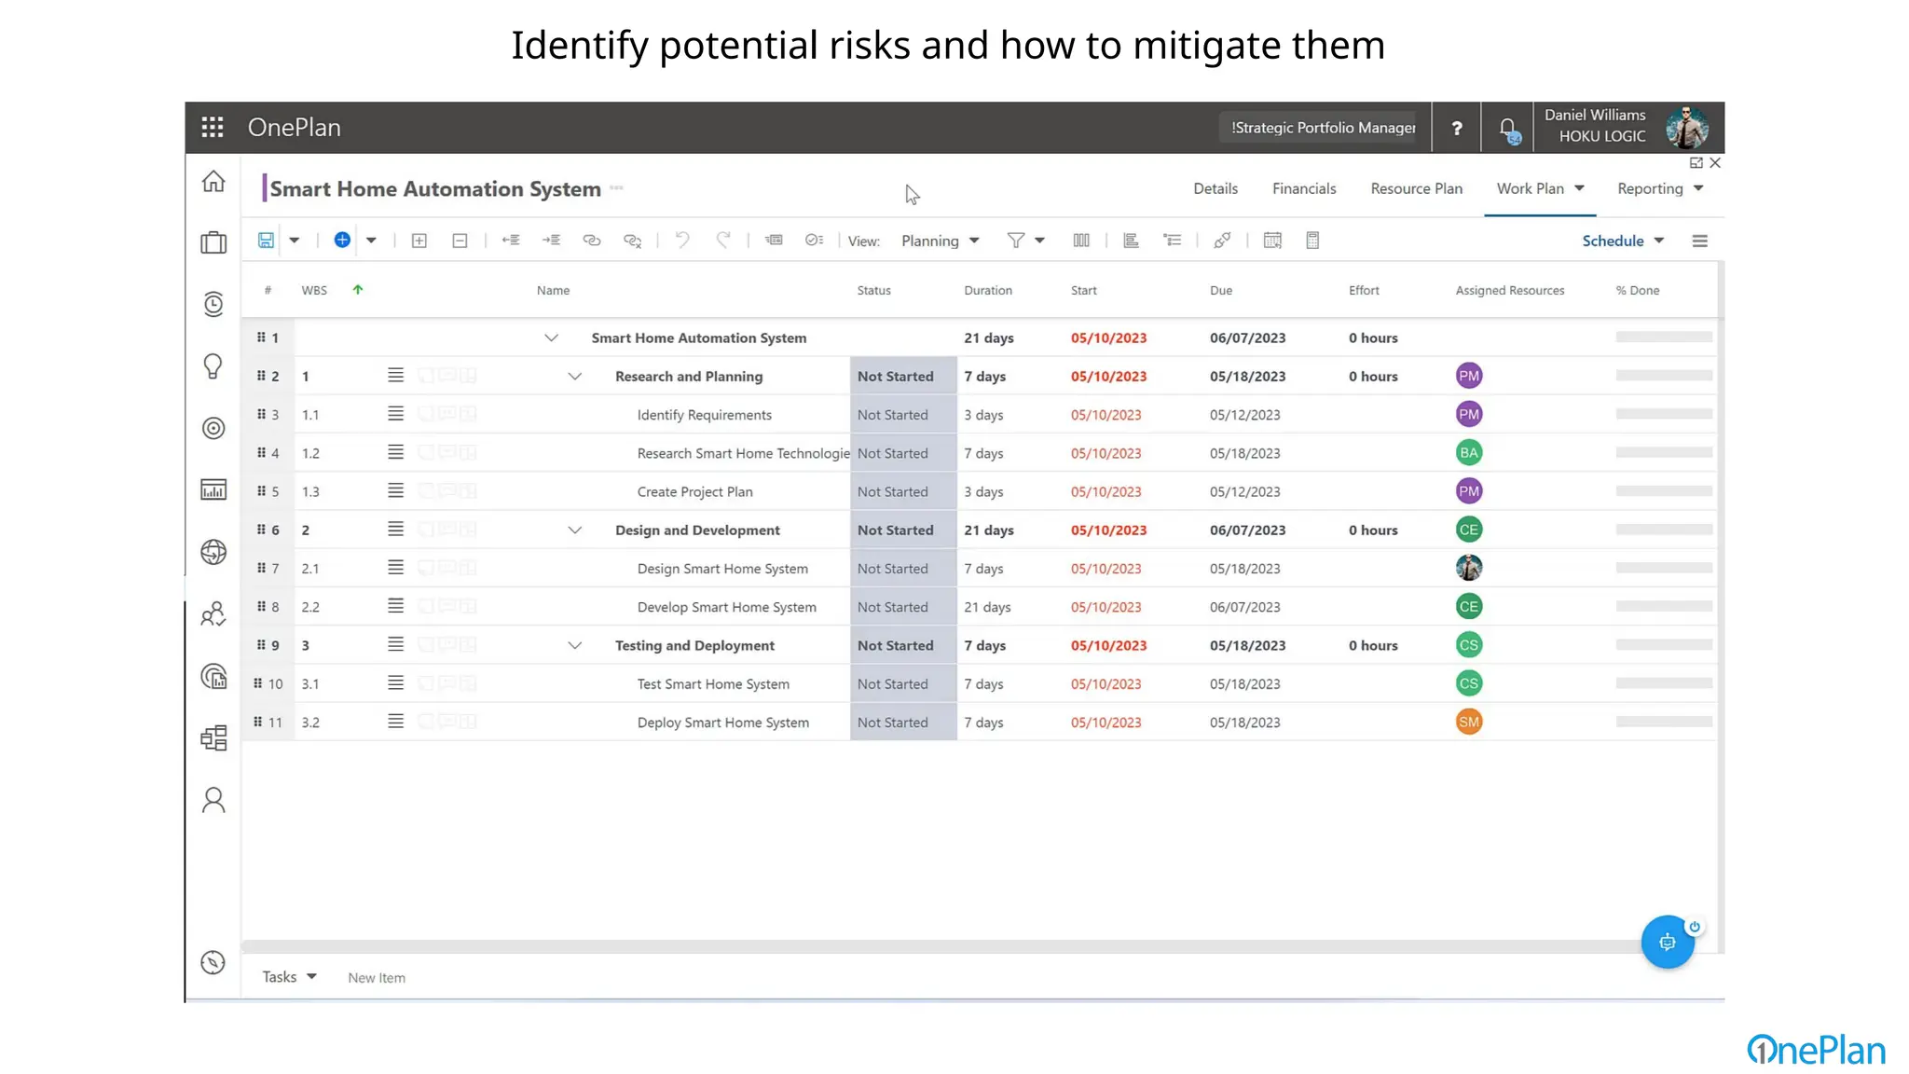Switch to the Resource Plan tab
Image resolution: width=1909 pixels, height=1074 pixels.
(x=1416, y=188)
